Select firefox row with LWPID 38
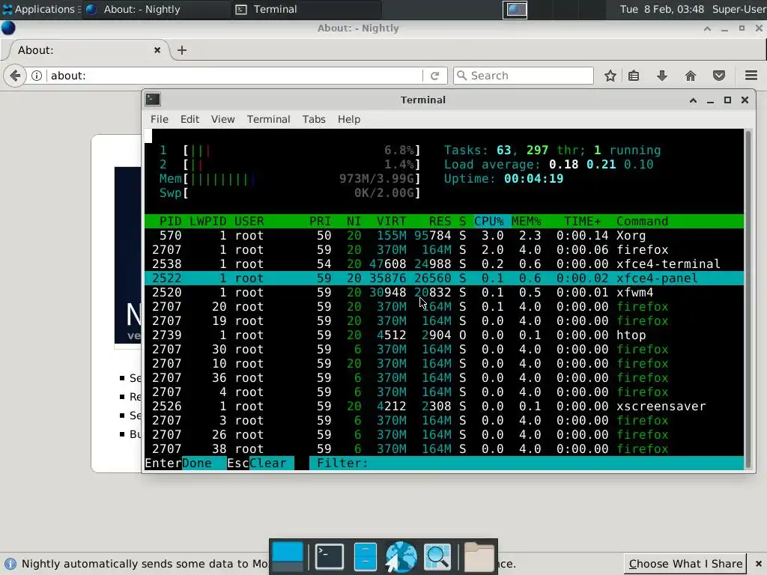 point(444,448)
